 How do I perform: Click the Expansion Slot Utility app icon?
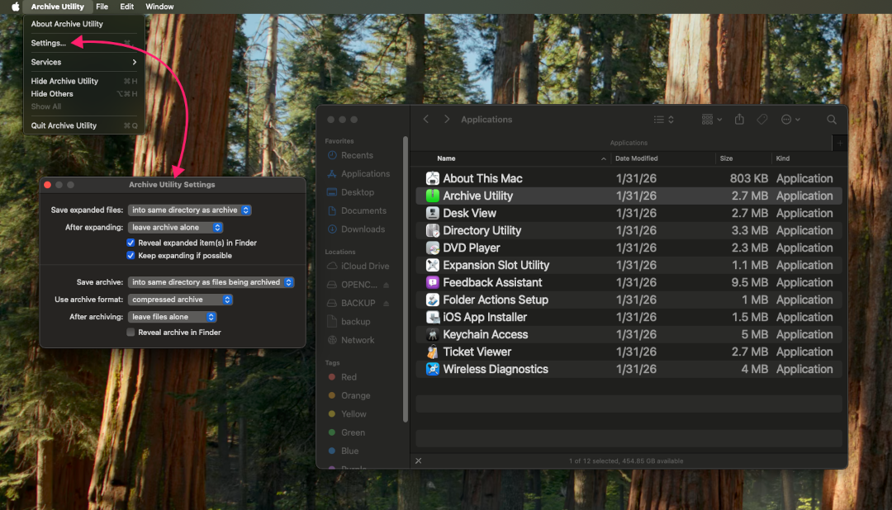432,265
